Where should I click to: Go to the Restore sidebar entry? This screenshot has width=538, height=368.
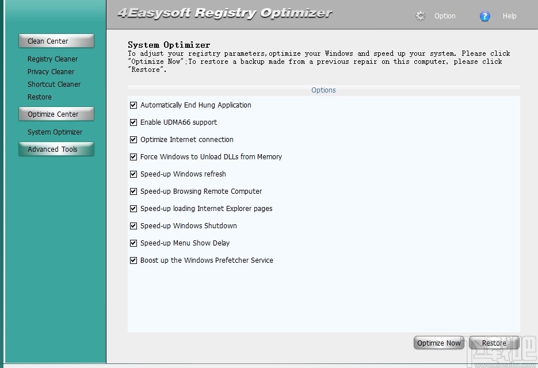click(x=39, y=97)
